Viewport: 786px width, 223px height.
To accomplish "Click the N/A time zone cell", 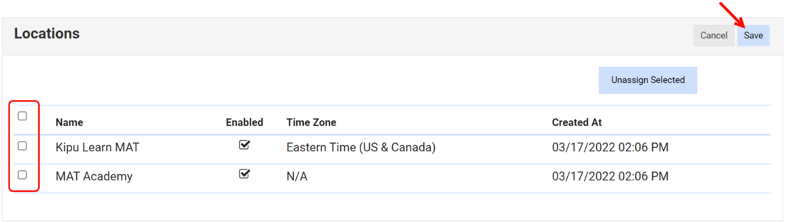I will point(297,176).
